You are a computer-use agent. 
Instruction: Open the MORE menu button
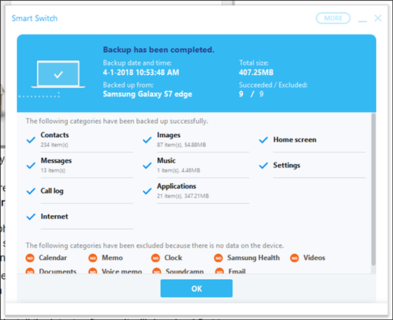[333, 18]
